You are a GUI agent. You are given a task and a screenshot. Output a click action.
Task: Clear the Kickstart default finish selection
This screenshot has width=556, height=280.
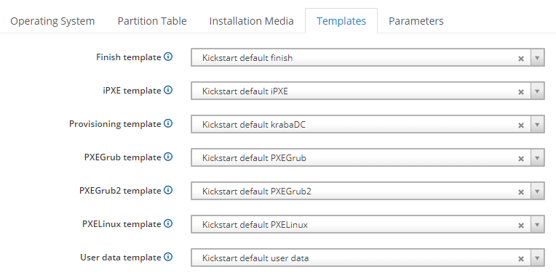(521, 58)
